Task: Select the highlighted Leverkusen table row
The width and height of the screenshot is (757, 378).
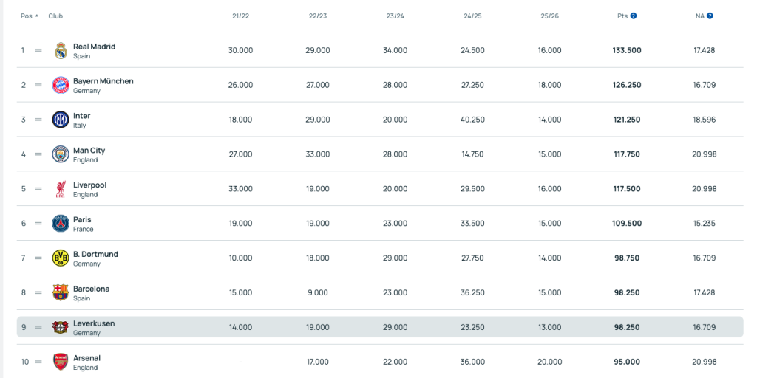Action: click(380, 327)
